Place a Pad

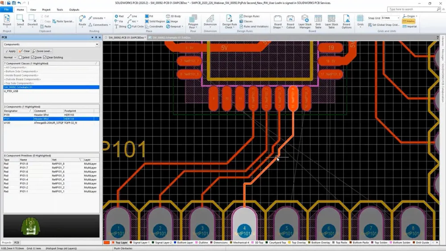click(119, 16)
